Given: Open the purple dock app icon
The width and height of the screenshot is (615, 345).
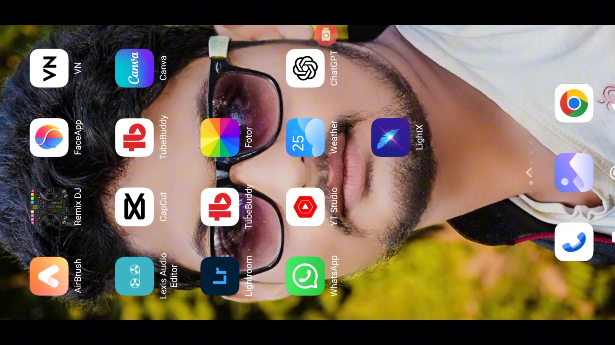Looking at the screenshot, I should 574,172.
